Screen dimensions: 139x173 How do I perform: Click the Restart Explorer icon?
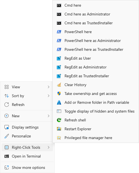tap(59, 129)
